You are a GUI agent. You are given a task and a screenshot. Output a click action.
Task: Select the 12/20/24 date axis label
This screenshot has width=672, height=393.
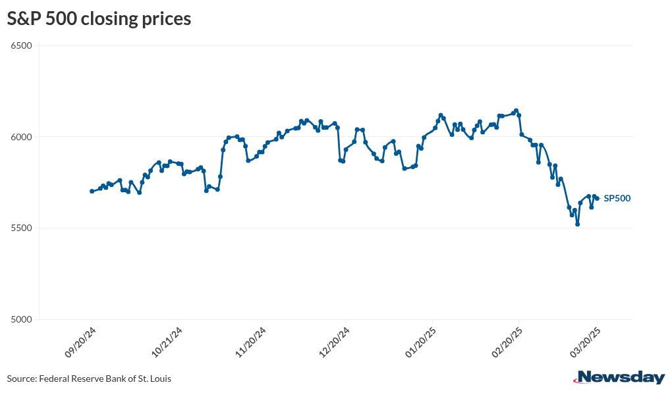click(x=336, y=342)
